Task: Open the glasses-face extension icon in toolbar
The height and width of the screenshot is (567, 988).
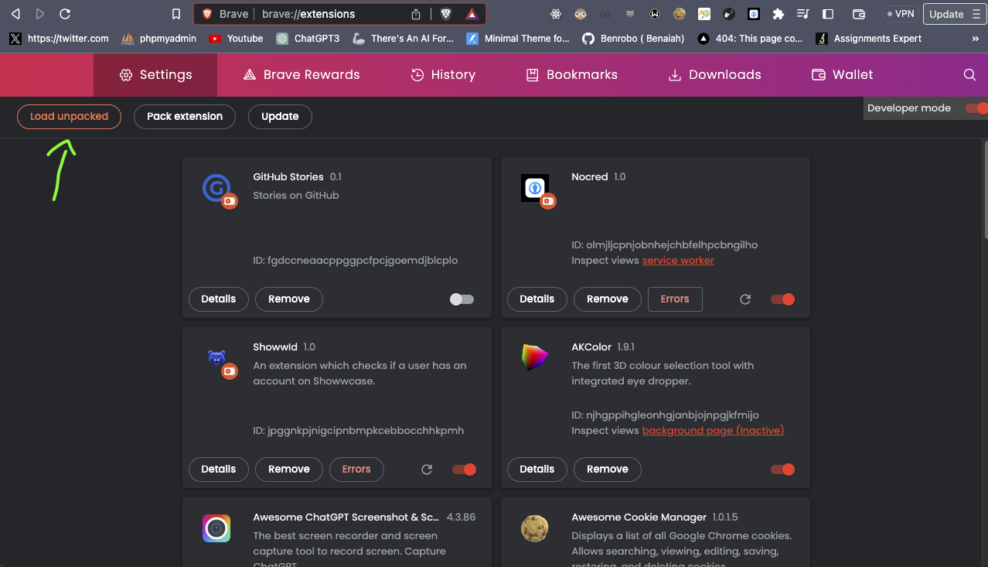Action: tap(581, 14)
